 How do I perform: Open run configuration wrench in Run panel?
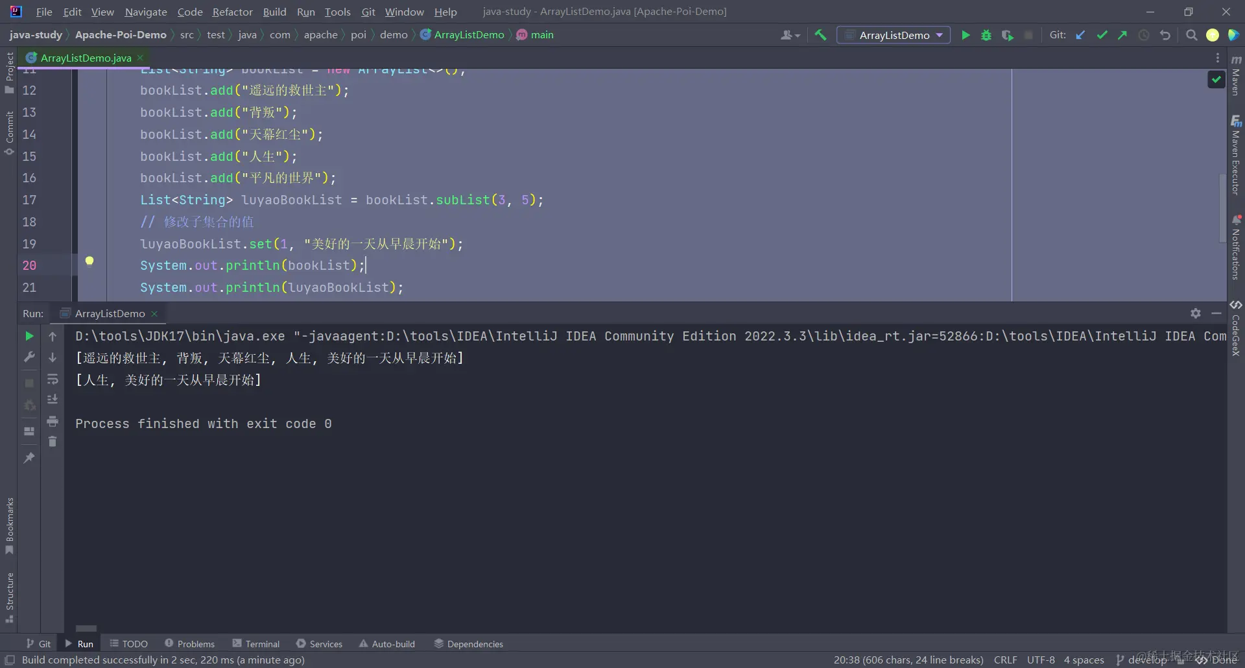click(x=29, y=357)
